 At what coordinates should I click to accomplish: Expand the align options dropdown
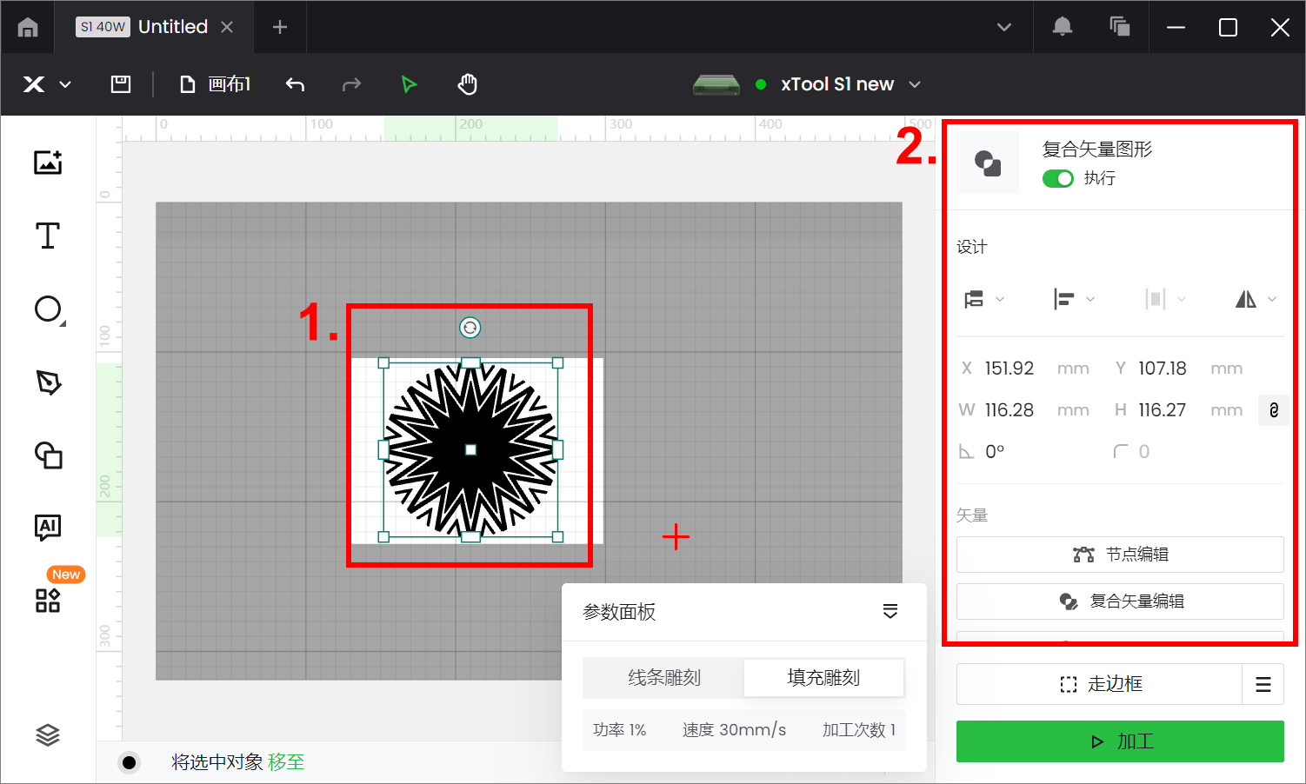pyautogui.click(x=1073, y=299)
